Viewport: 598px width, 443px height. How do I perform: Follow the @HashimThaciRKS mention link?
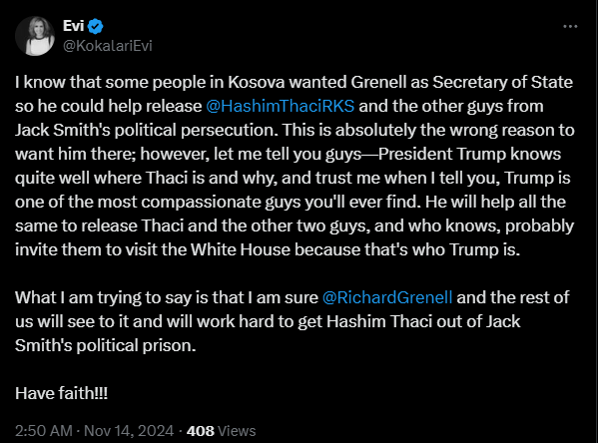(280, 106)
